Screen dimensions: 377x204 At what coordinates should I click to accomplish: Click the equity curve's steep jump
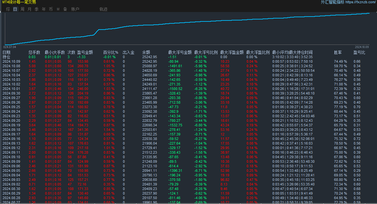click(x=96, y=32)
